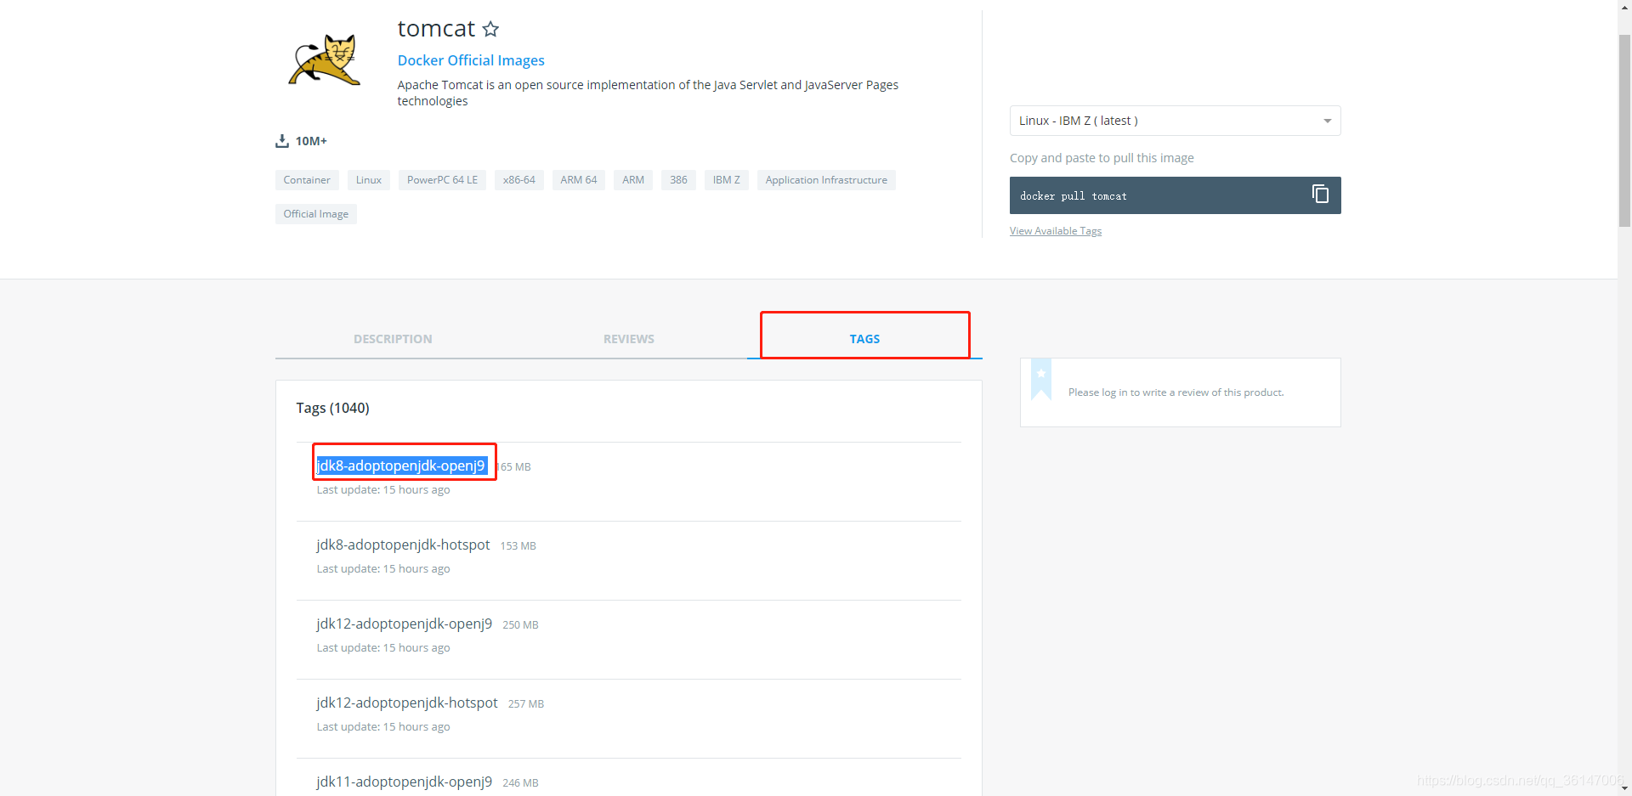1632x796 pixels.
Task: Click the tomcat title heading
Action: pyautogui.click(x=436, y=29)
